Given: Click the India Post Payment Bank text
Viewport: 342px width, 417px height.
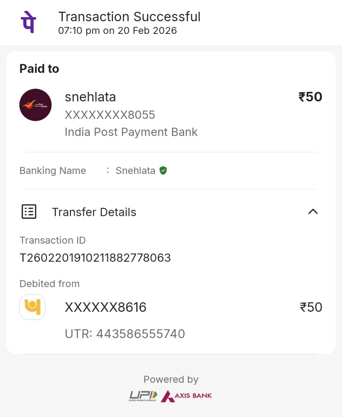Looking at the screenshot, I should point(131,132).
